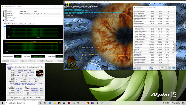Open AIDA64 Preferences

click(x=49, y=61)
